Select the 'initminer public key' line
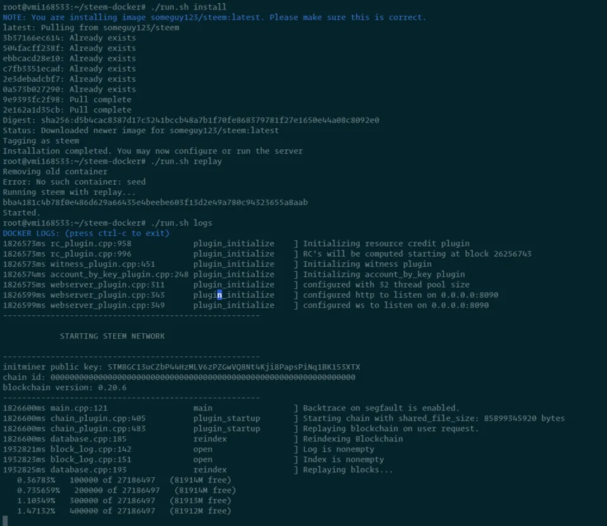Image resolution: width=607 pixels, height=526 pixels. [181, 367]
